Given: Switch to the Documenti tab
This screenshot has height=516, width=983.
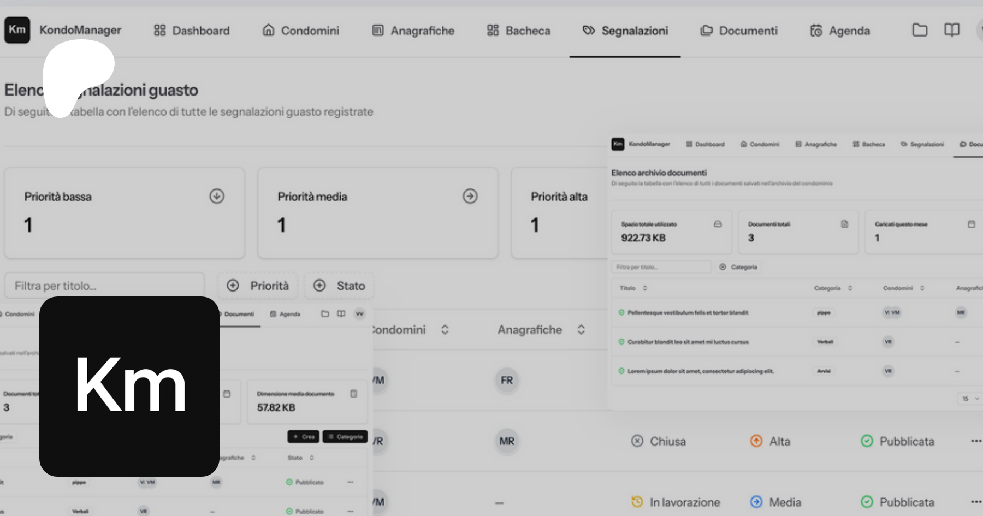Looking at the screenshot, I should [x=739, y=31].
